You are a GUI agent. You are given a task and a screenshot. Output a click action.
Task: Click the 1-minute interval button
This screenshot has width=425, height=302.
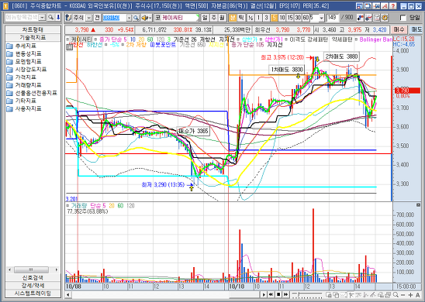pyautogui.click(x=258, y=18)
